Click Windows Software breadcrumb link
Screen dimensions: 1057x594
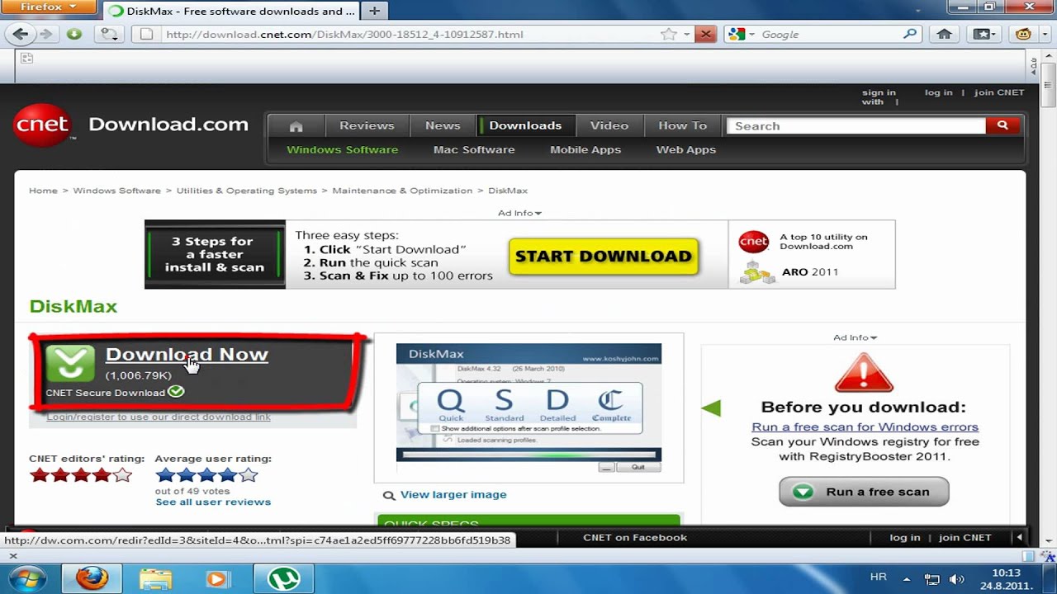(116, 191)
